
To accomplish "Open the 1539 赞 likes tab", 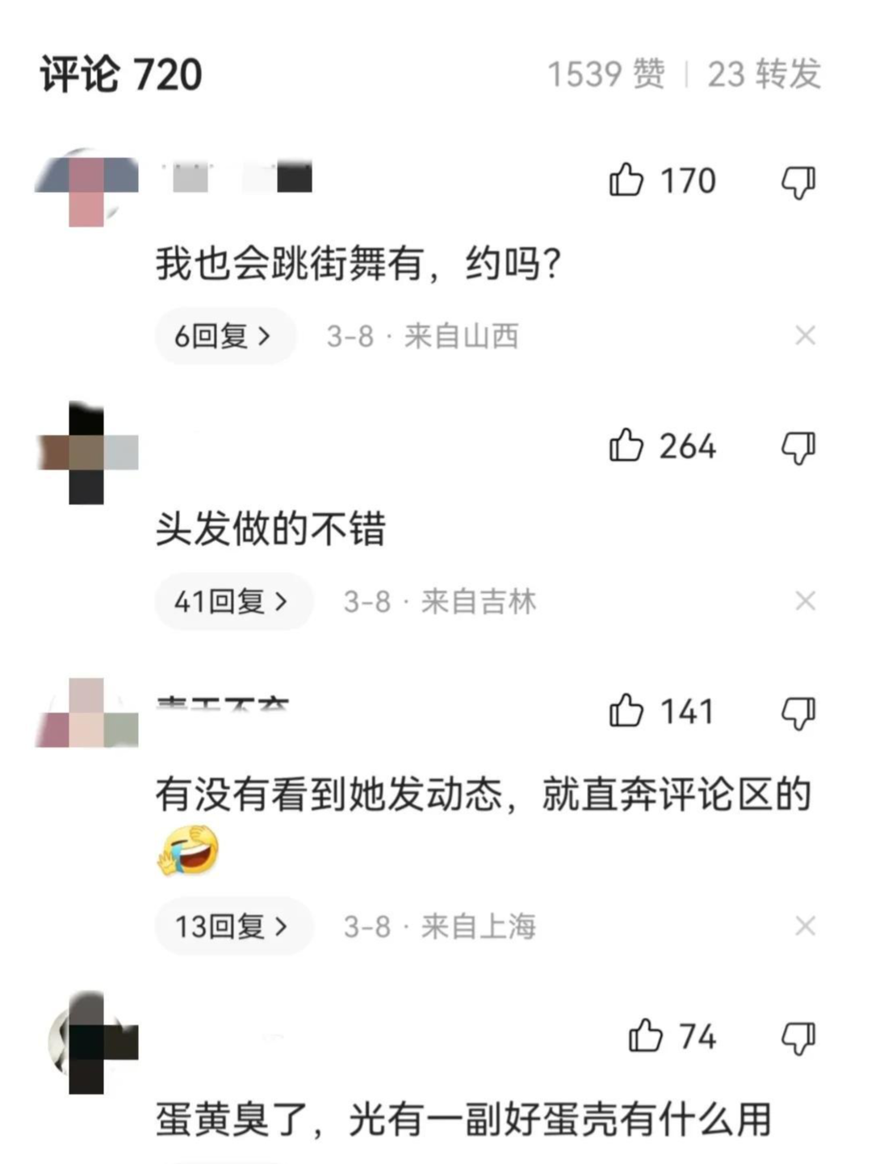I will (606, 74).
